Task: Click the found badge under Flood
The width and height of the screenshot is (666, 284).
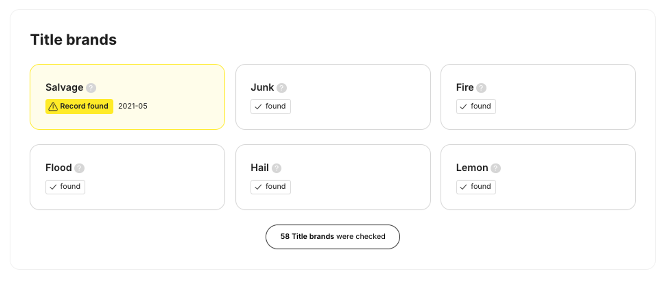Action: coord(65,187)
